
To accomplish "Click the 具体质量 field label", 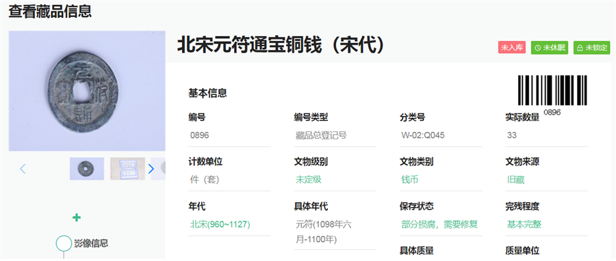I will pos(417,251).
